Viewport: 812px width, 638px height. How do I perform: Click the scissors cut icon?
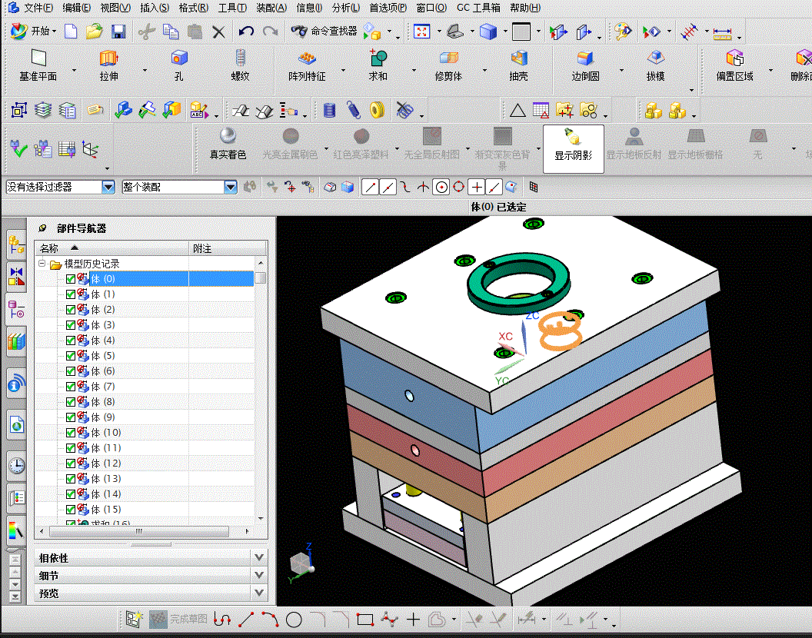click(x=147, y=32)
